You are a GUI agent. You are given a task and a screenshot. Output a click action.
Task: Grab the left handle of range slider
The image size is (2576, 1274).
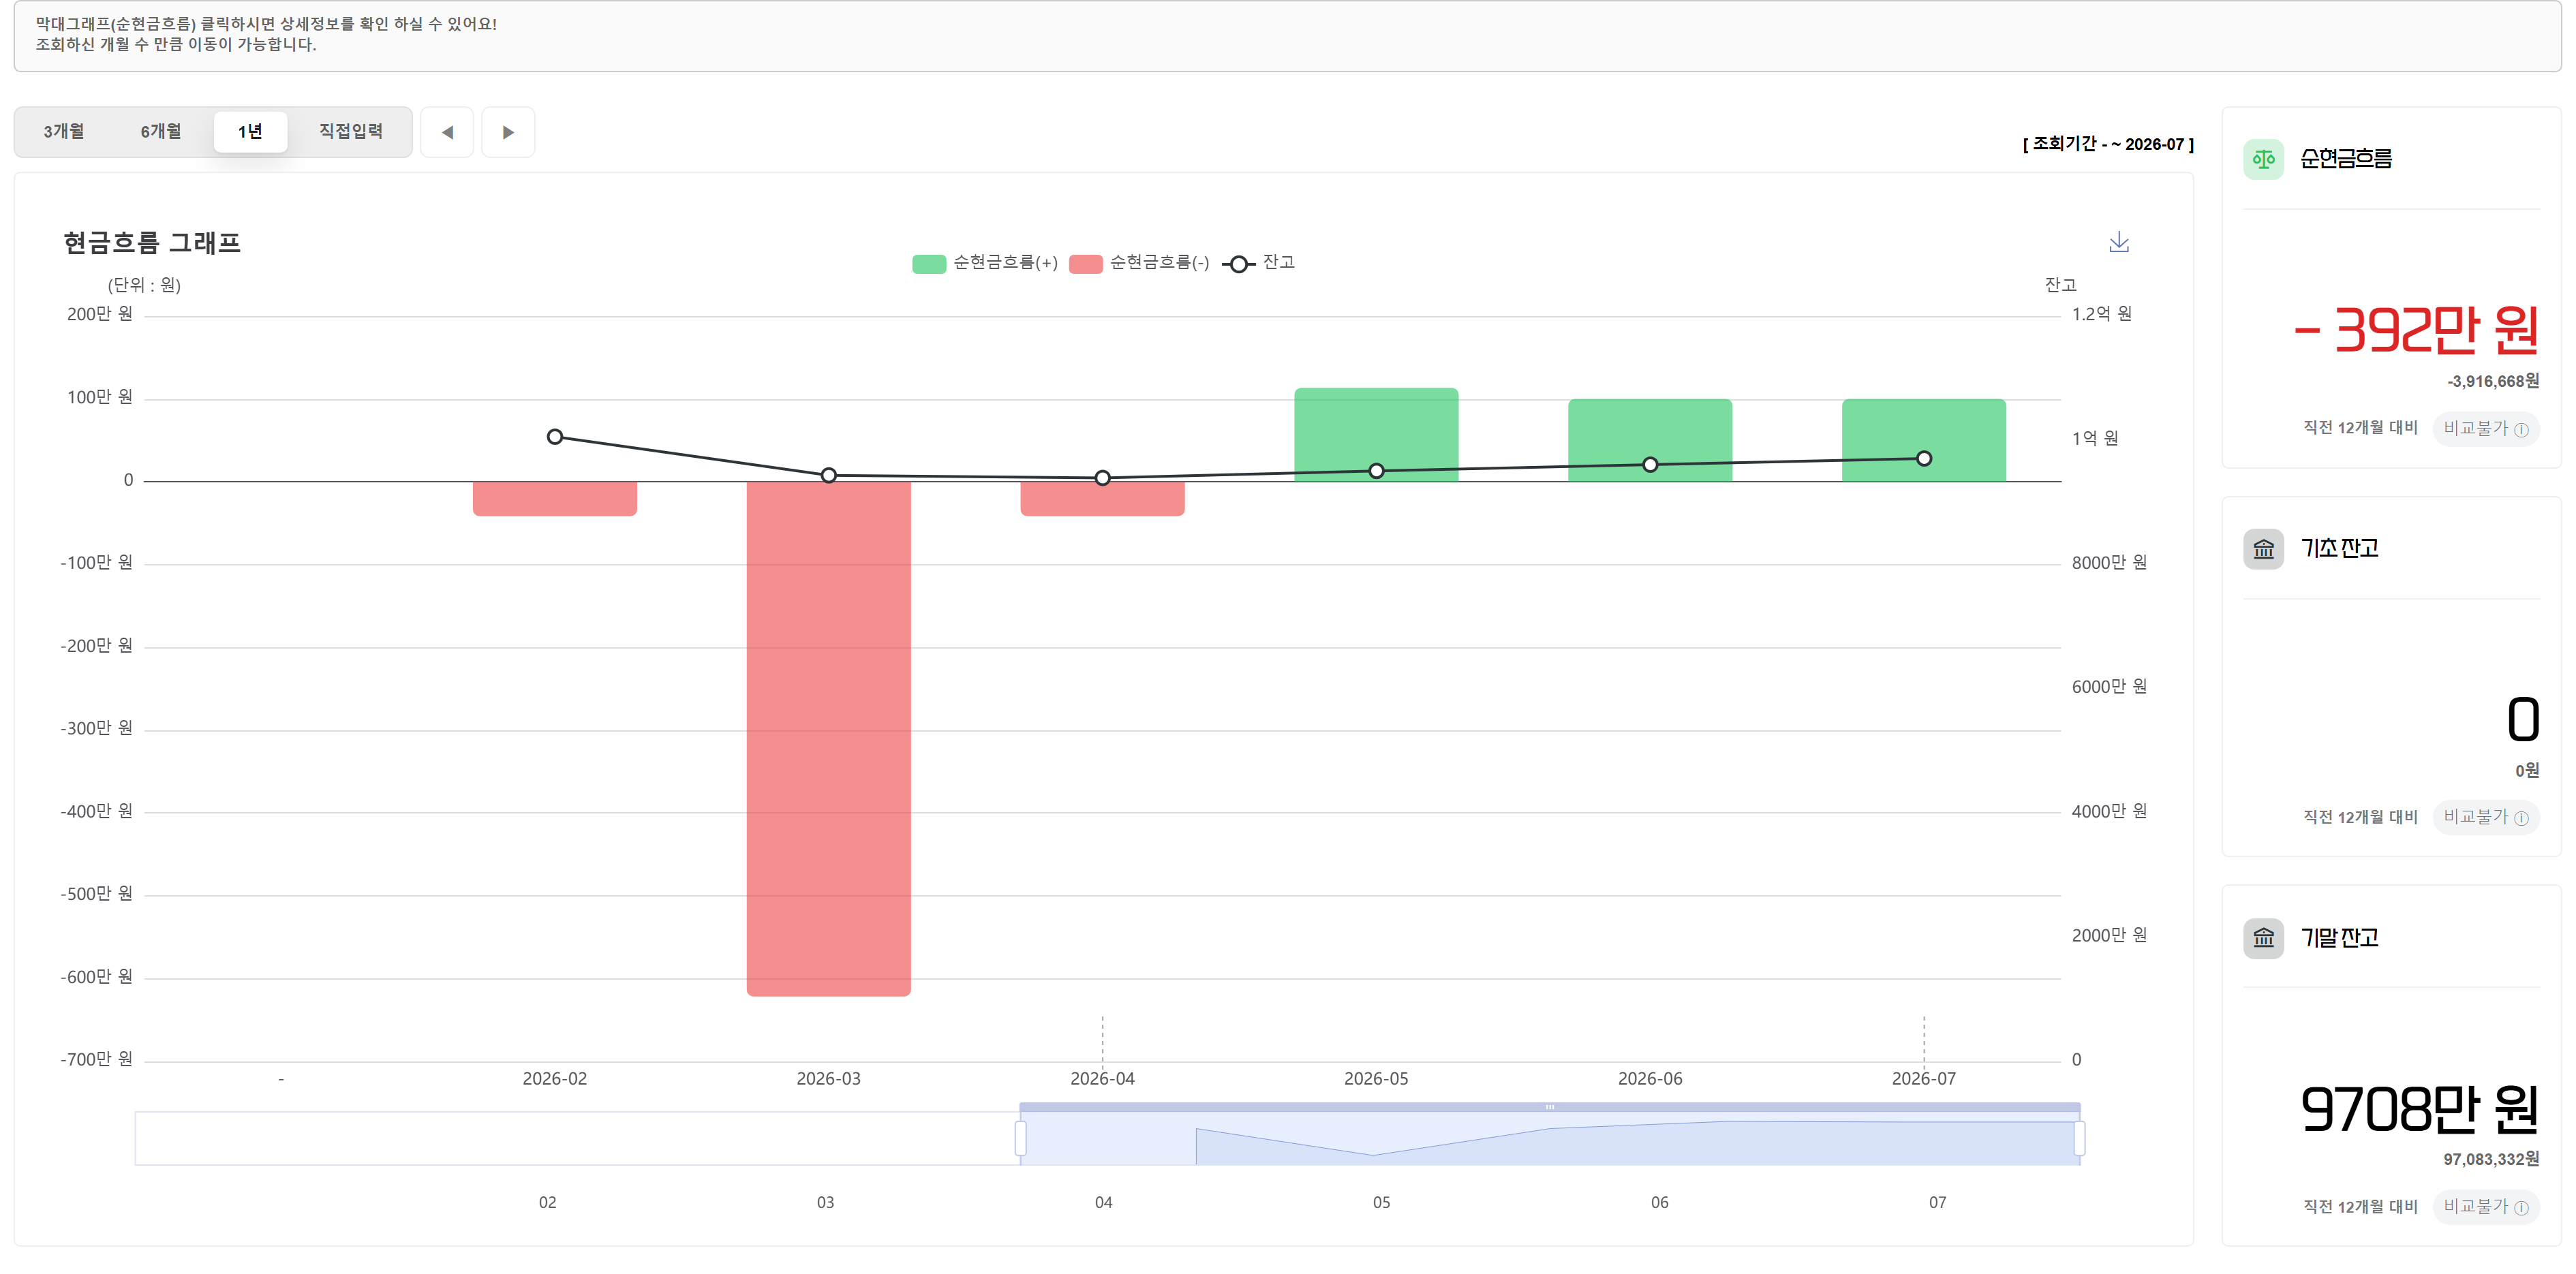coord(1020,1138)
